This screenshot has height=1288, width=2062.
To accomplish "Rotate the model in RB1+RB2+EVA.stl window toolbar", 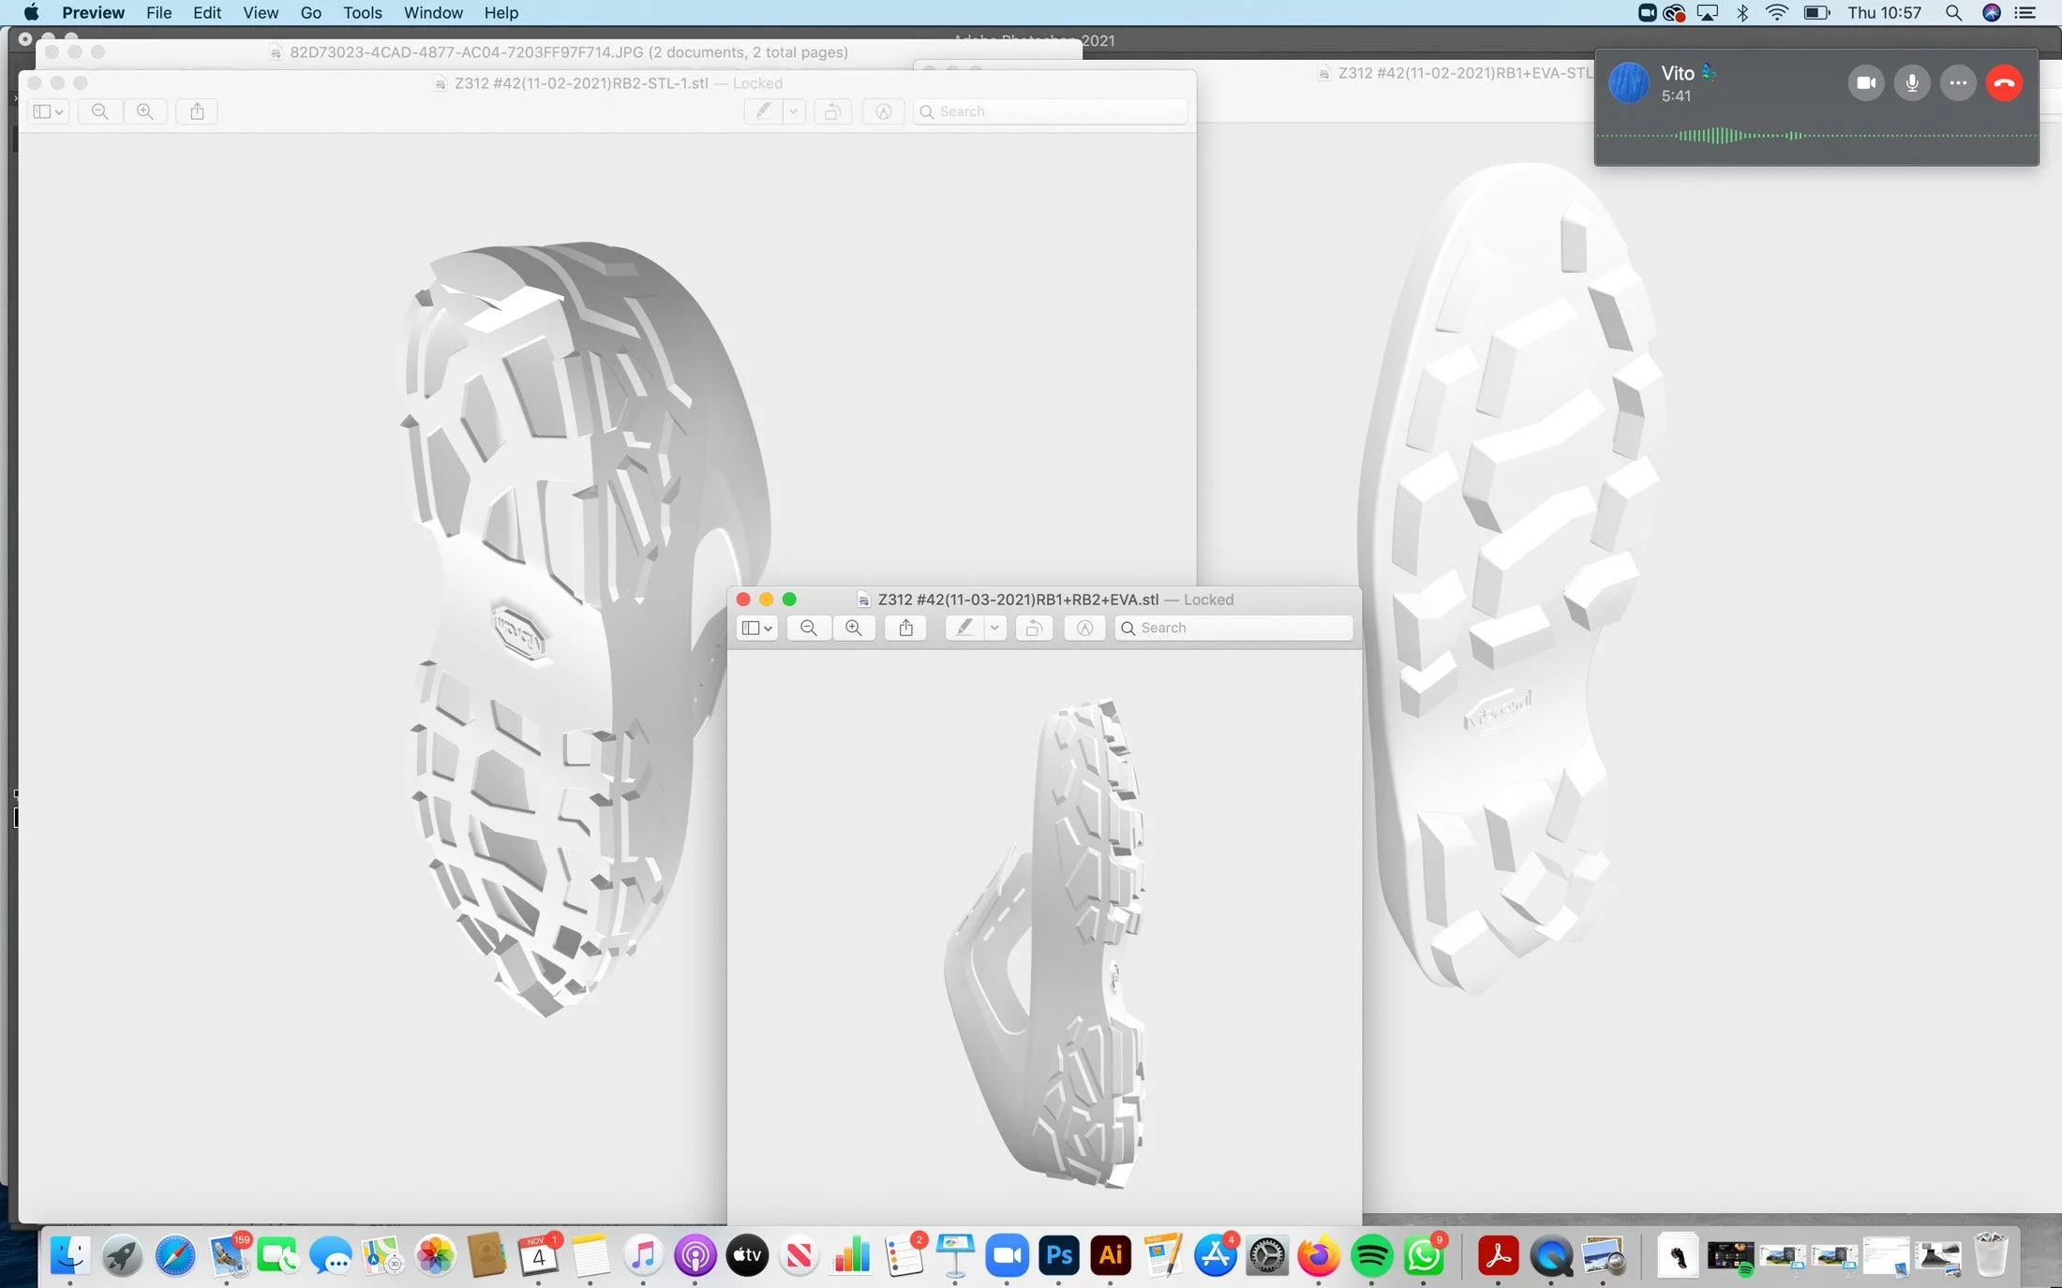I will (x=1034, y=628).
